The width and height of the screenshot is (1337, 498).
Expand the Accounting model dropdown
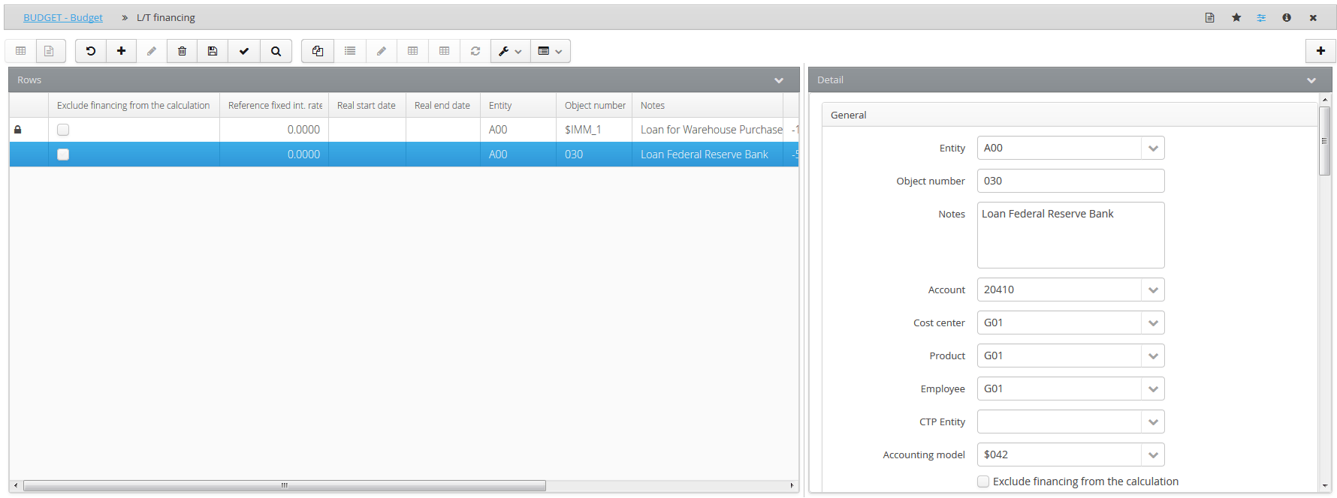coord(1153,454)
